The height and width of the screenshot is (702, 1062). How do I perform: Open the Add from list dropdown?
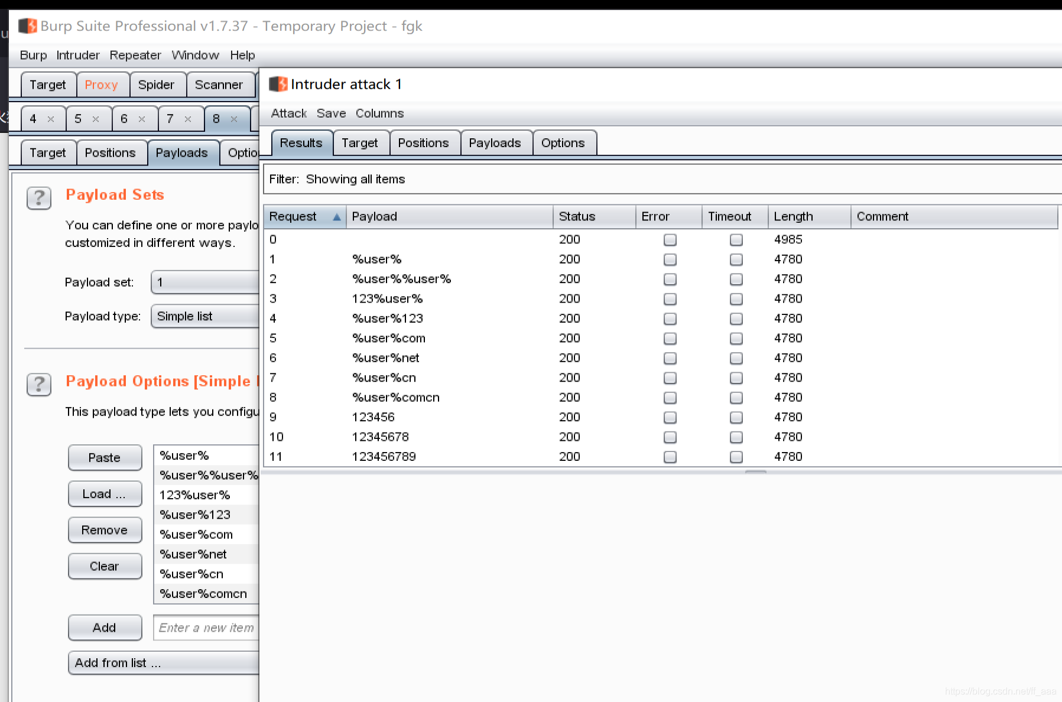[164, 663]
